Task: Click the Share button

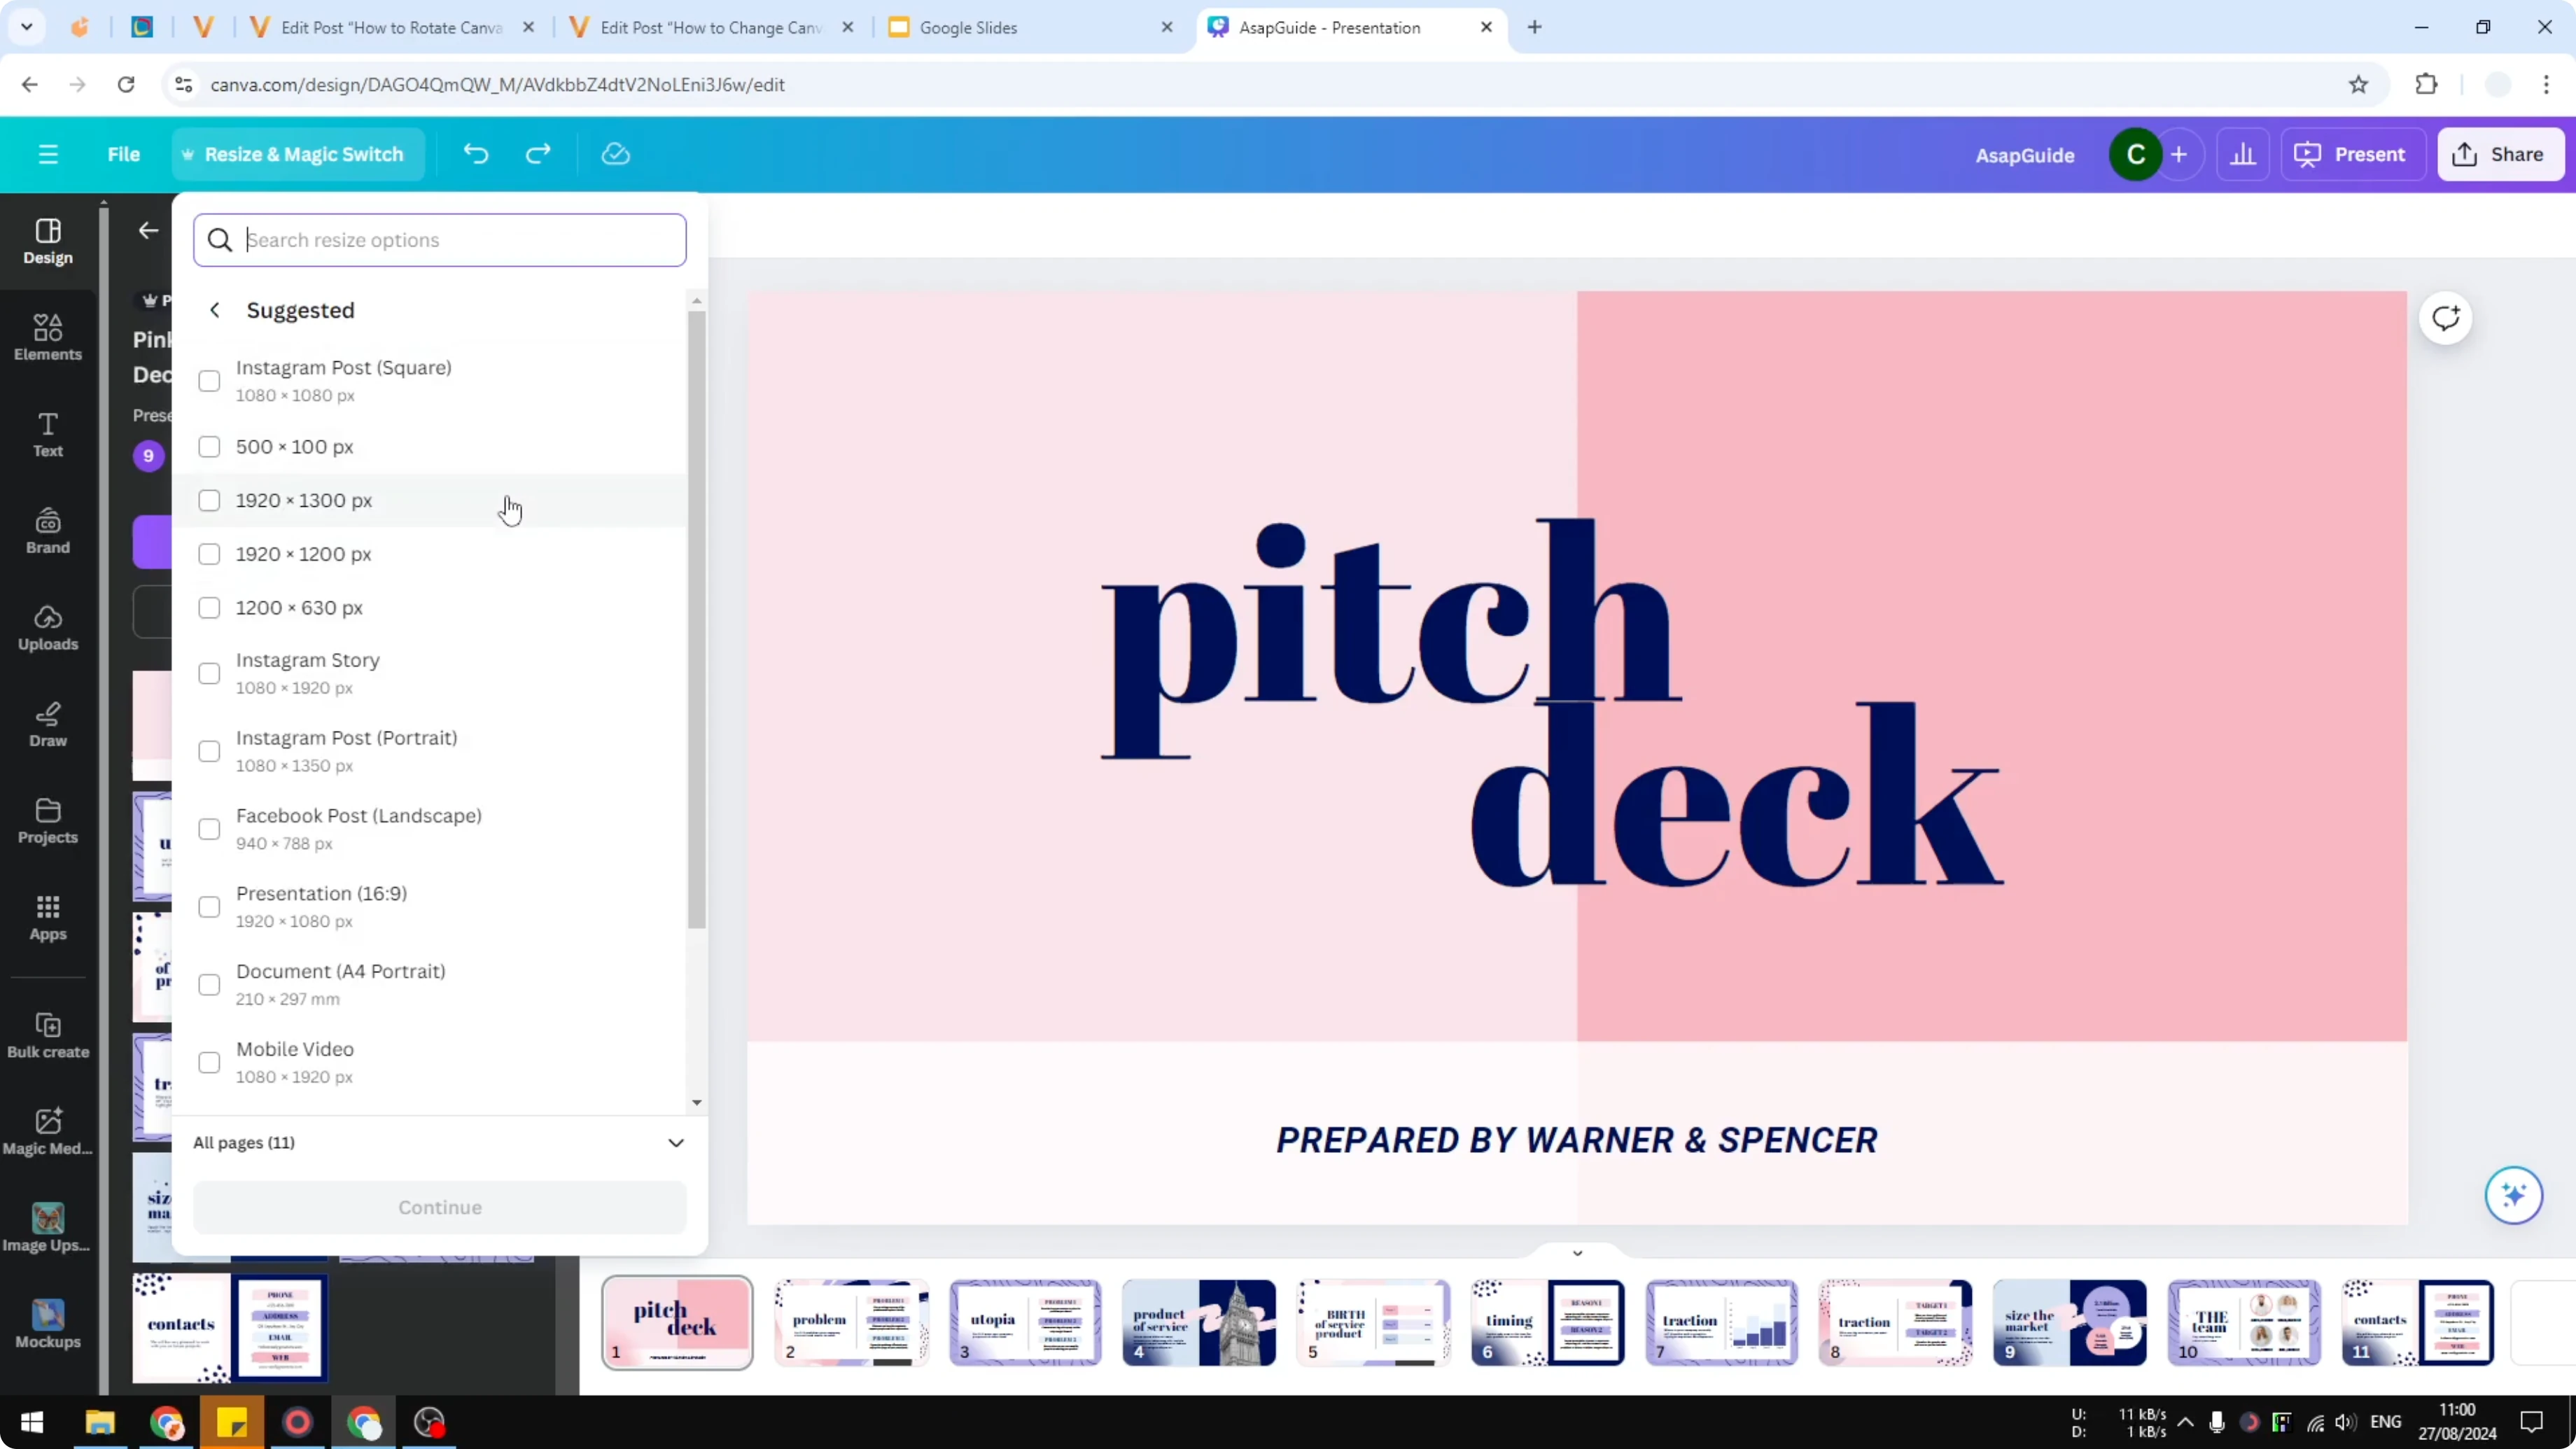Action: click(2500, 155)
